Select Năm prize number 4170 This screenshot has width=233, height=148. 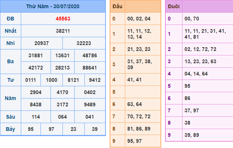[x=62, y=92]
